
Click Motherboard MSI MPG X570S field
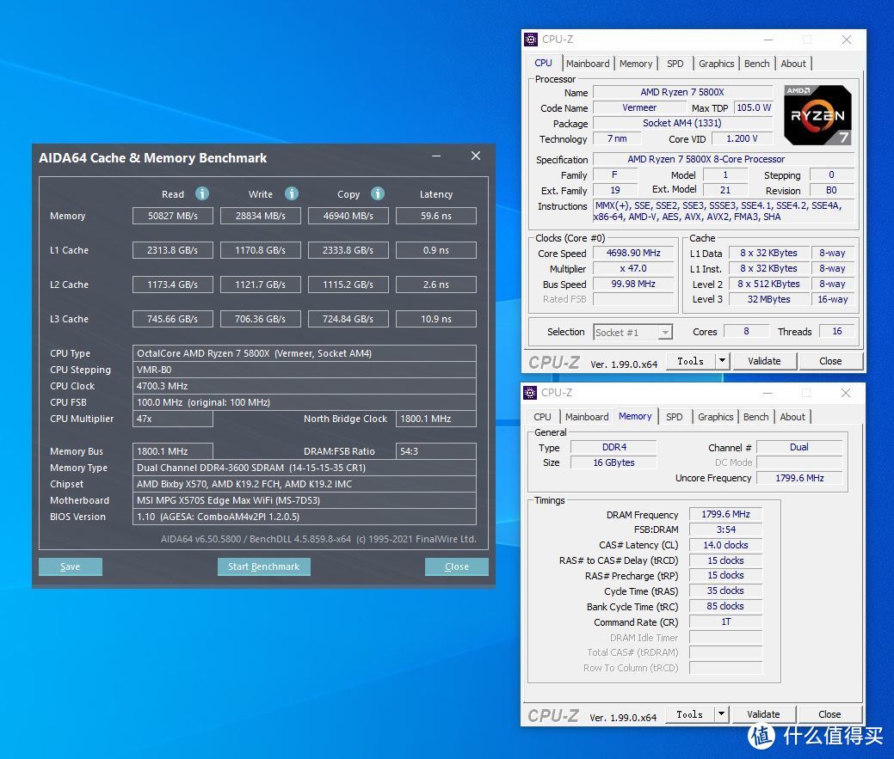tap(305, 500)
